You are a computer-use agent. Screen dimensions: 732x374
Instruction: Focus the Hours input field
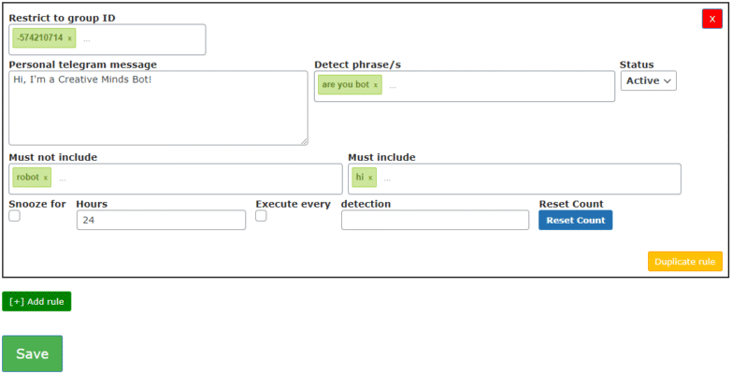click(x=160, y=220)
